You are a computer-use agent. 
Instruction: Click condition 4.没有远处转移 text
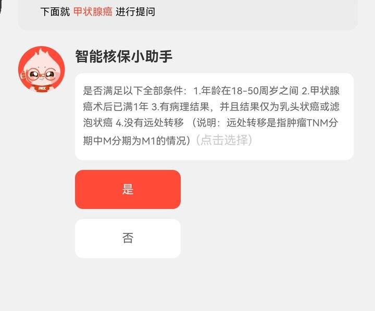(x=150, y=123)
